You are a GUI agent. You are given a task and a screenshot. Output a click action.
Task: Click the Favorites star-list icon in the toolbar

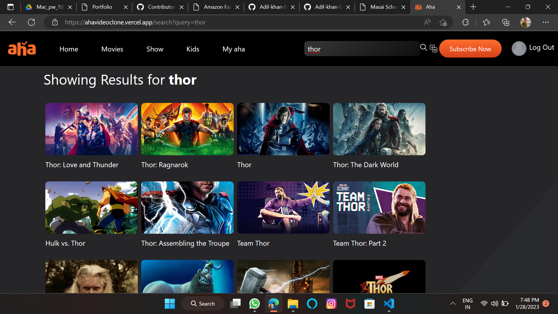point(487,22)
